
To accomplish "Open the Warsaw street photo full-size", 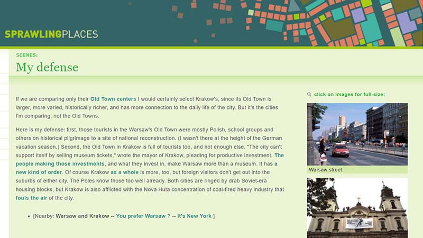I will [x=357, y=134].
